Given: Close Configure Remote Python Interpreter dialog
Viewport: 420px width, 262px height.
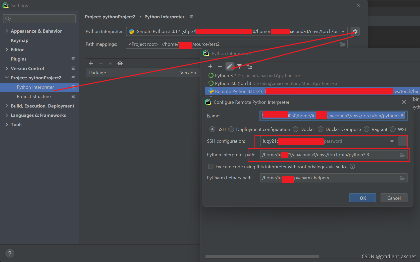Looking at the screenshot, I should coord(404,102).
